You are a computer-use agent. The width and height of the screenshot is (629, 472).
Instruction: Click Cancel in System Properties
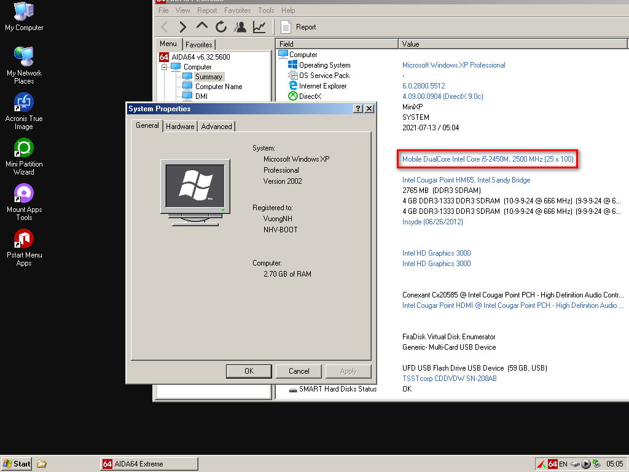299,371
